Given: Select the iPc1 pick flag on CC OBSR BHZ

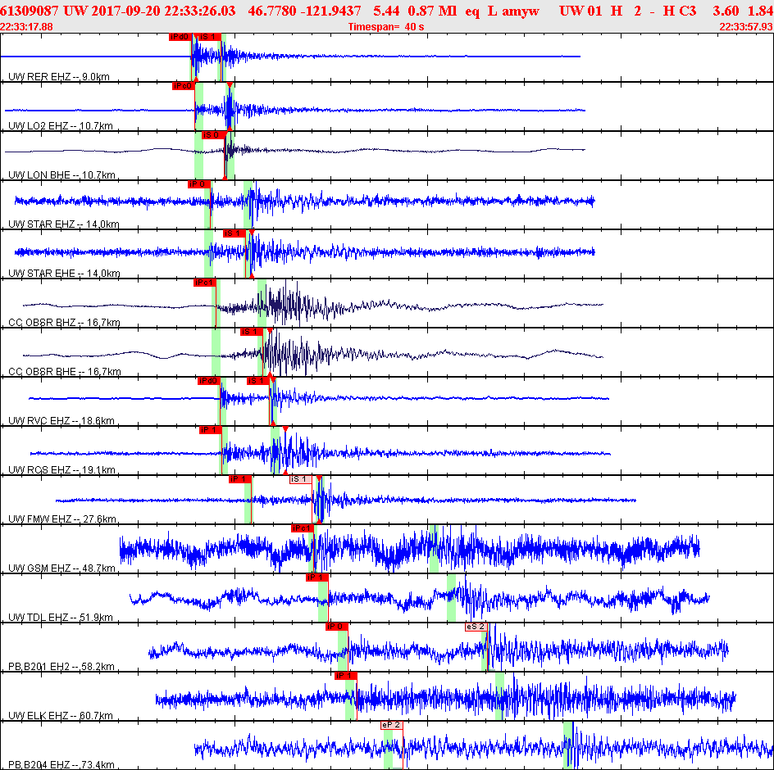Looking at the screenshot, I should [204, 283].
